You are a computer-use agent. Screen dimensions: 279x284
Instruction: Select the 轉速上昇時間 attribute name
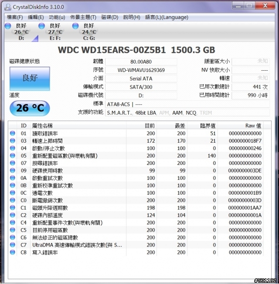(48, 141)
